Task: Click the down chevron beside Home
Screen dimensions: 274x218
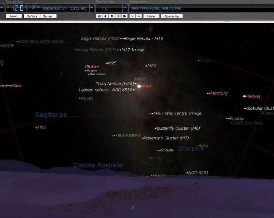Action: 132,16
